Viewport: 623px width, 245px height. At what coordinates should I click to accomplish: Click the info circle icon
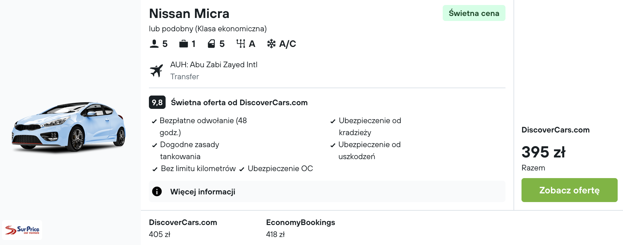tap(157, 191)
